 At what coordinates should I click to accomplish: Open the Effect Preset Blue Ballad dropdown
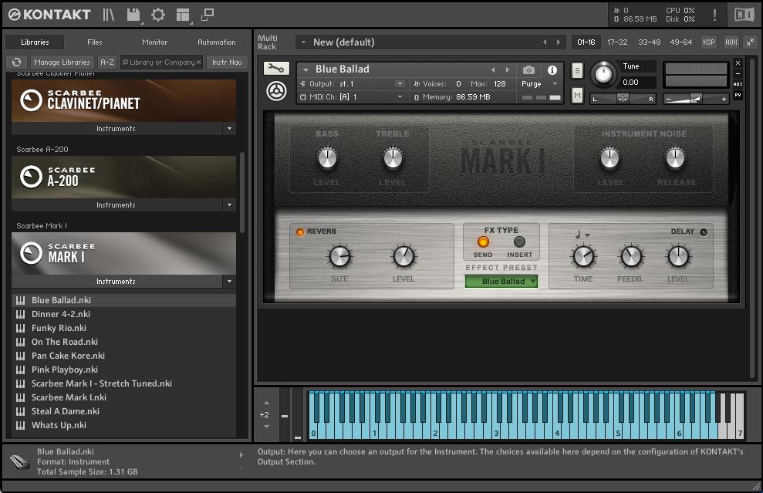click(501, 282)
